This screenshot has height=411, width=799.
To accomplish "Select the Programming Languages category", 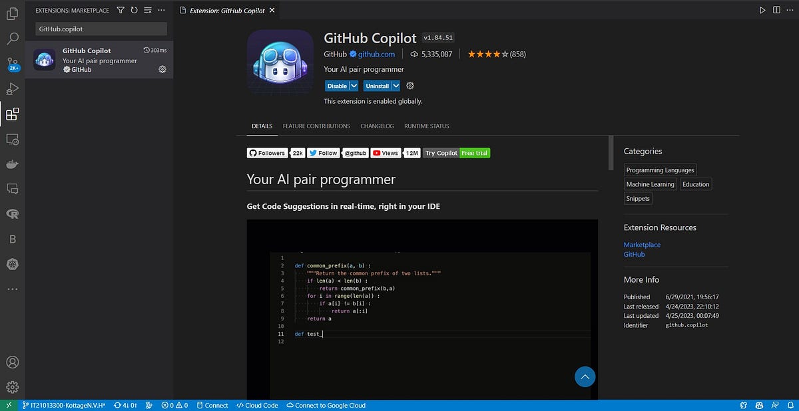I will tap(660, 170).
